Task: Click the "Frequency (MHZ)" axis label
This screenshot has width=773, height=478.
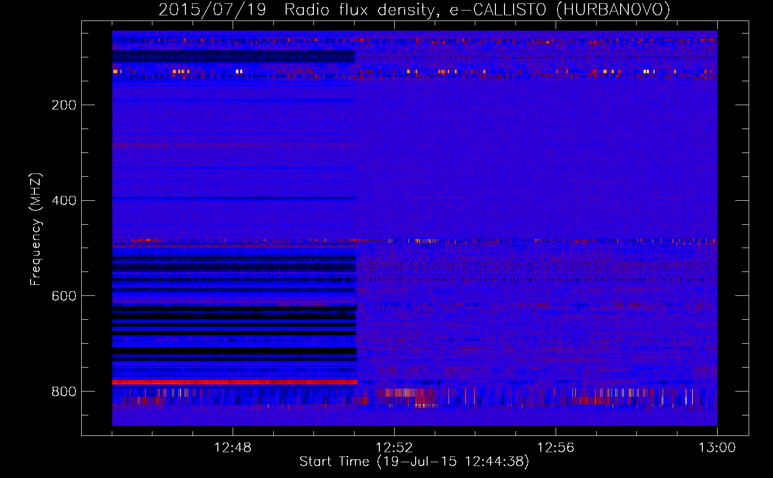Action: [x=36, y=229]
